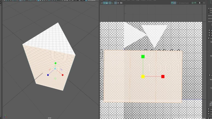The image size is (212, 119).
Task: Expand the second collapsed UV Toolkit section
Action: click(209, 33)
